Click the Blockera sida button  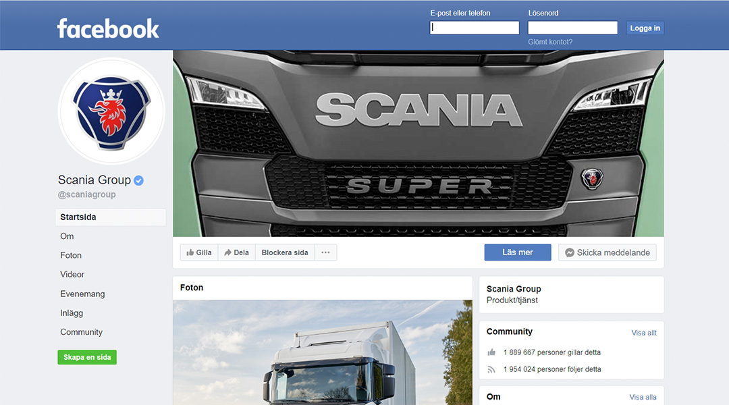click(x=285, y=252)
